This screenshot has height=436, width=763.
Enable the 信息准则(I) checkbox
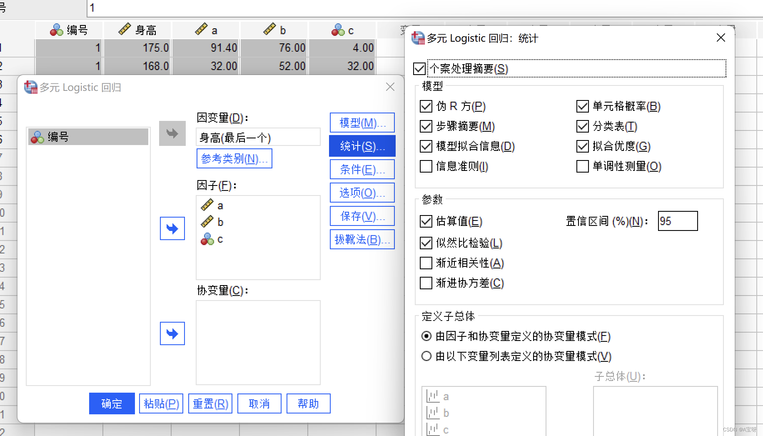point(426,166)
